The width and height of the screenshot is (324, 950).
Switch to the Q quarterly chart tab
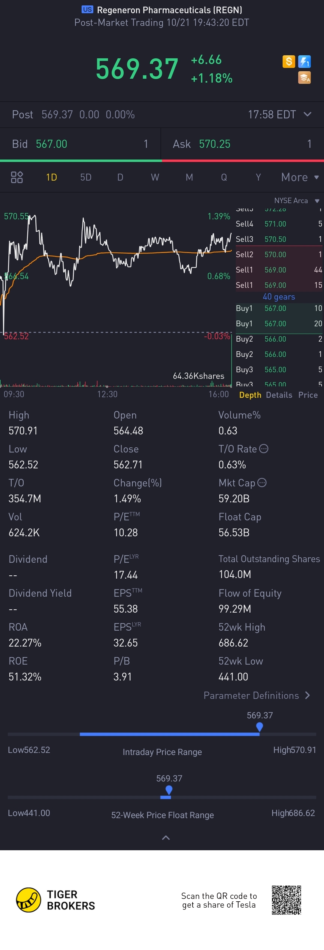(x=224, y=177)
